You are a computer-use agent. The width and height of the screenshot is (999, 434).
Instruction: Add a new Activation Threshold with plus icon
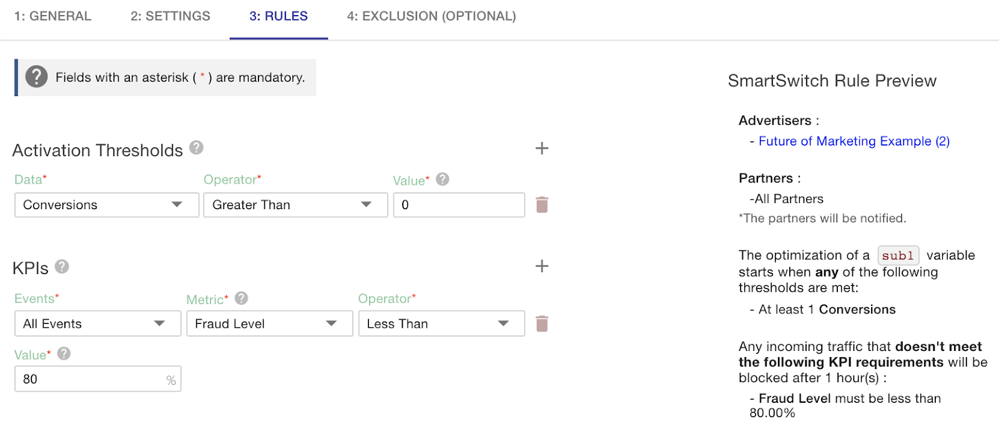(x=542, y=149)
